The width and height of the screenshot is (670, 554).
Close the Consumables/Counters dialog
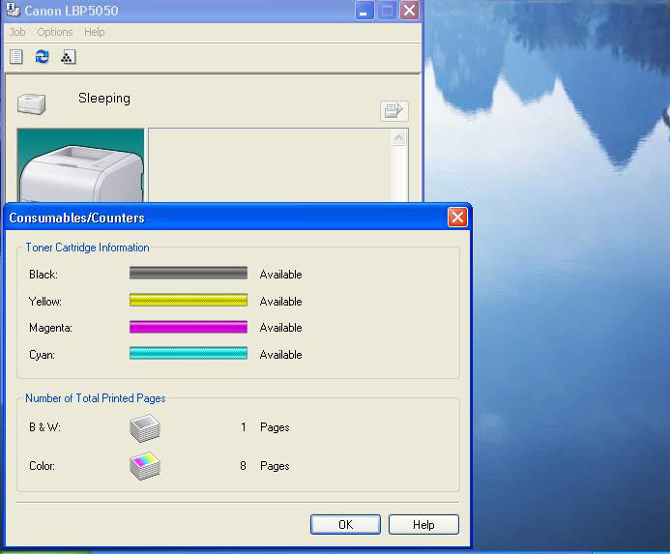pyautogui.click(x=457, y=218)
